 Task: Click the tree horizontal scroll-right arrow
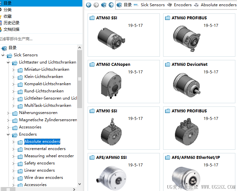pyautogui.click(x=74, y=189)
